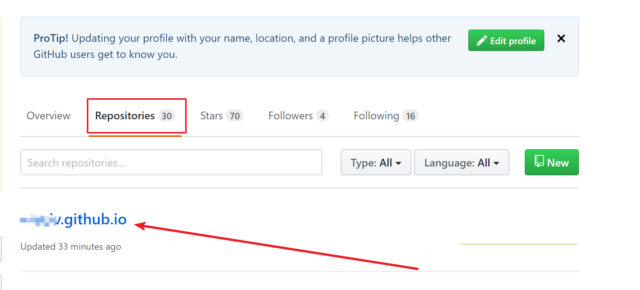Click the Updated 33 minutes ago text
Viewport: 640px width, 290px height.
coord(71,247)
